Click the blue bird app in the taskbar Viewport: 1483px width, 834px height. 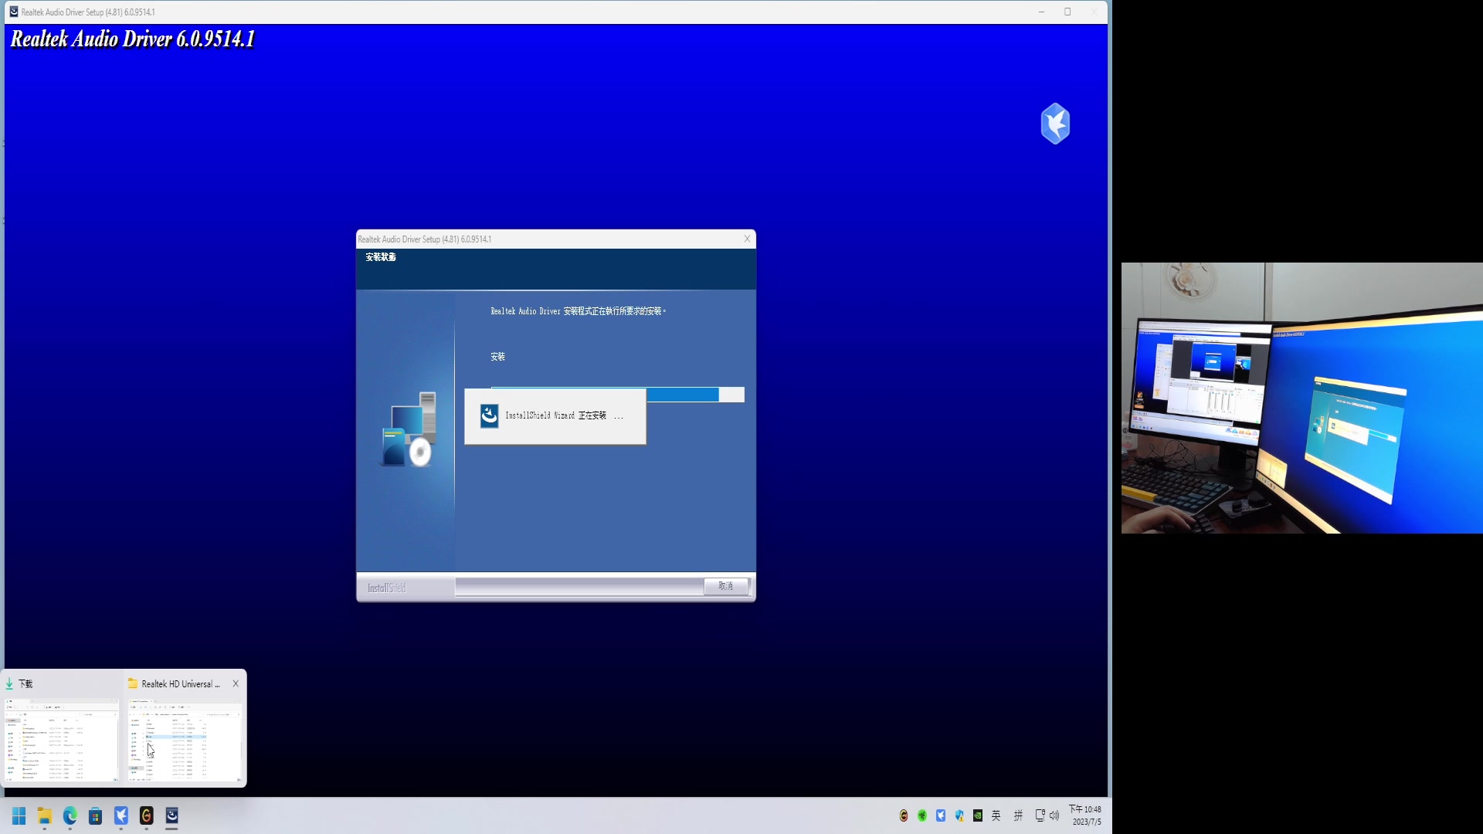121,815
